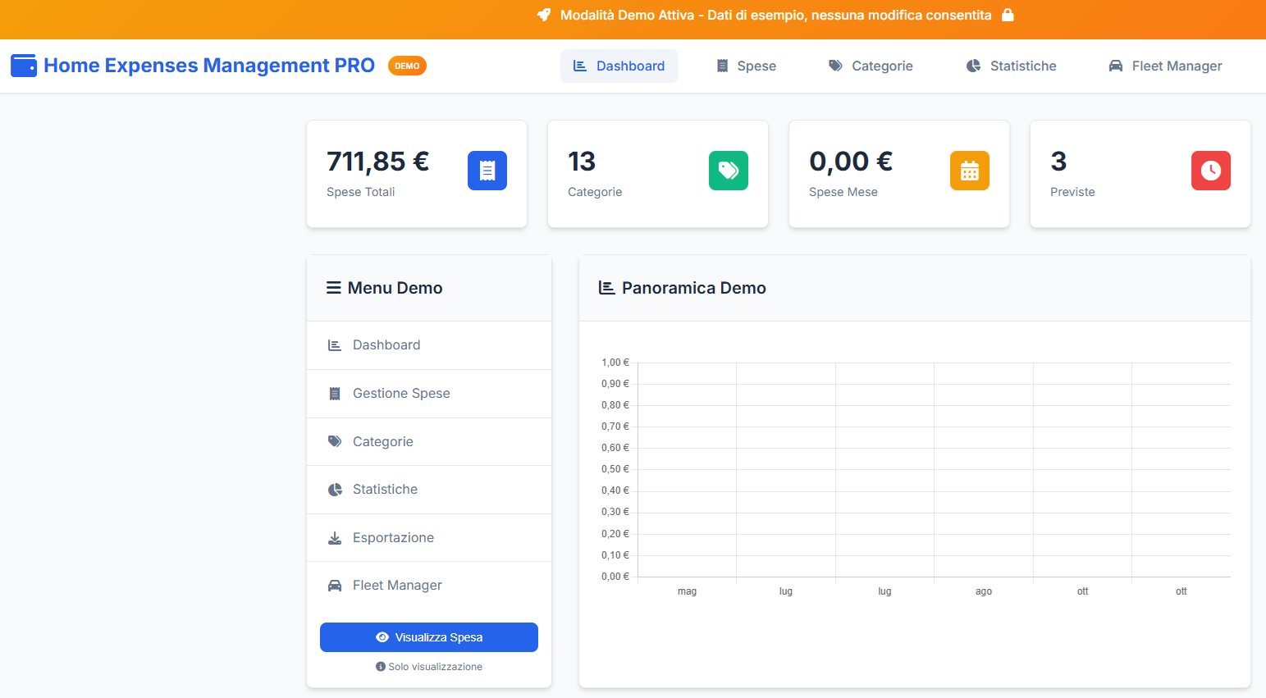The image size is (1266, 698).
Task: Click the red clock icon on Previste card
Action: [1211, 171]
